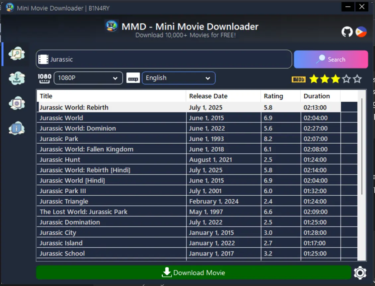375x286 pixels.
Task: Click the 01:17:00 duration cell
Action: click(321, 243)
